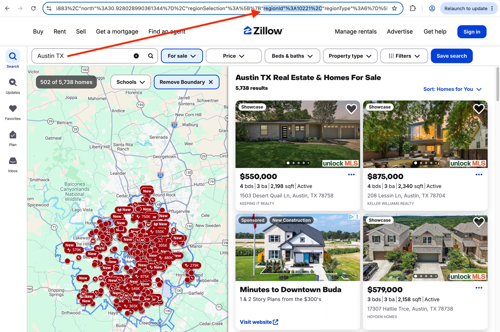
Task: Open the Updates sidebar icon
Action: point(13,86)
